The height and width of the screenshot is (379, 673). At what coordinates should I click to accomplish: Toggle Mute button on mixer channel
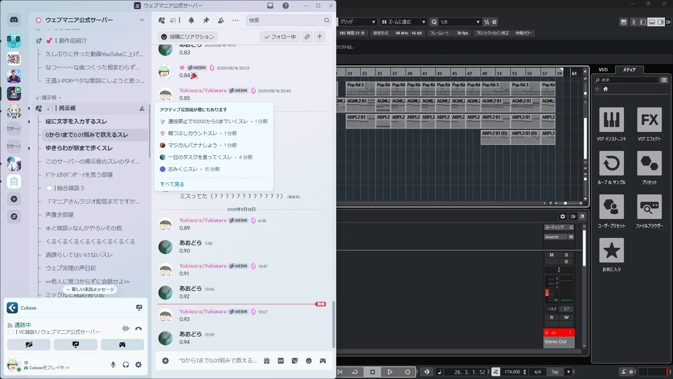tap(552, 255)
